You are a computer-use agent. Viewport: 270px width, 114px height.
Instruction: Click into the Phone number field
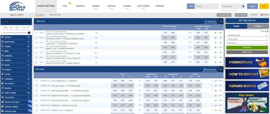click(207, 6)
